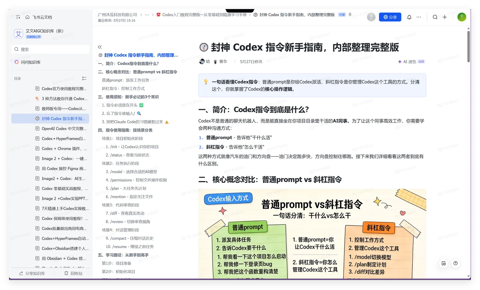Viewport: 480px width, 290px height.
Task: Jump to outline title 封神 Codex 指令新手指南
Action: (138, 55)
